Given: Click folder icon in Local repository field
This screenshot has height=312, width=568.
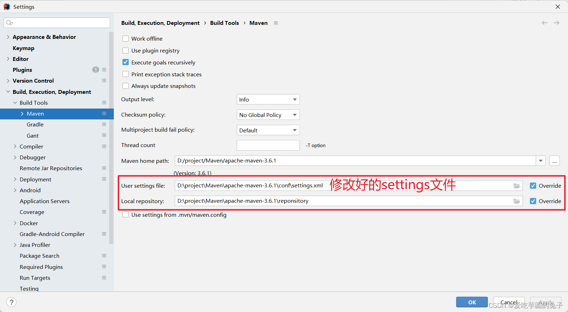Looking at the screenshot, I should coord(517,201).
